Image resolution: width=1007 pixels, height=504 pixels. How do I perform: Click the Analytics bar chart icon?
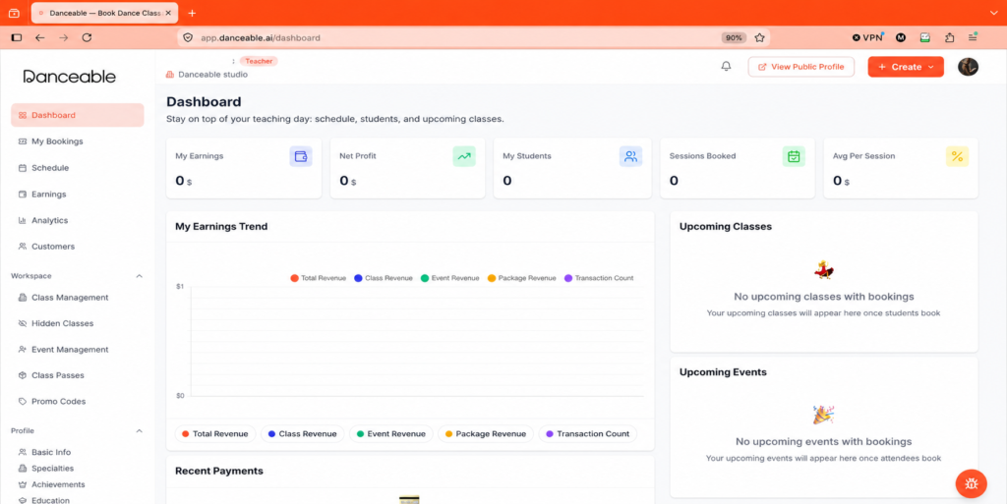point(23,221)
